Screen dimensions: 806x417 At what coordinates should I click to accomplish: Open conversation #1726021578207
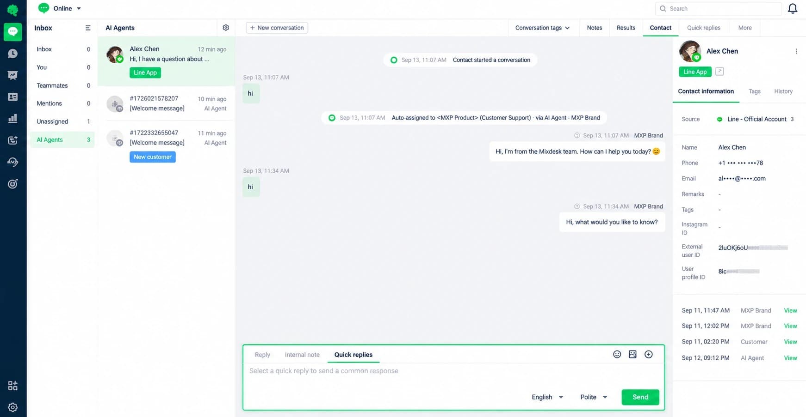pos(166,103)
